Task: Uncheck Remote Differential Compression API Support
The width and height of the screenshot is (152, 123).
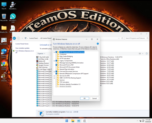Action: tap(56, 74)
